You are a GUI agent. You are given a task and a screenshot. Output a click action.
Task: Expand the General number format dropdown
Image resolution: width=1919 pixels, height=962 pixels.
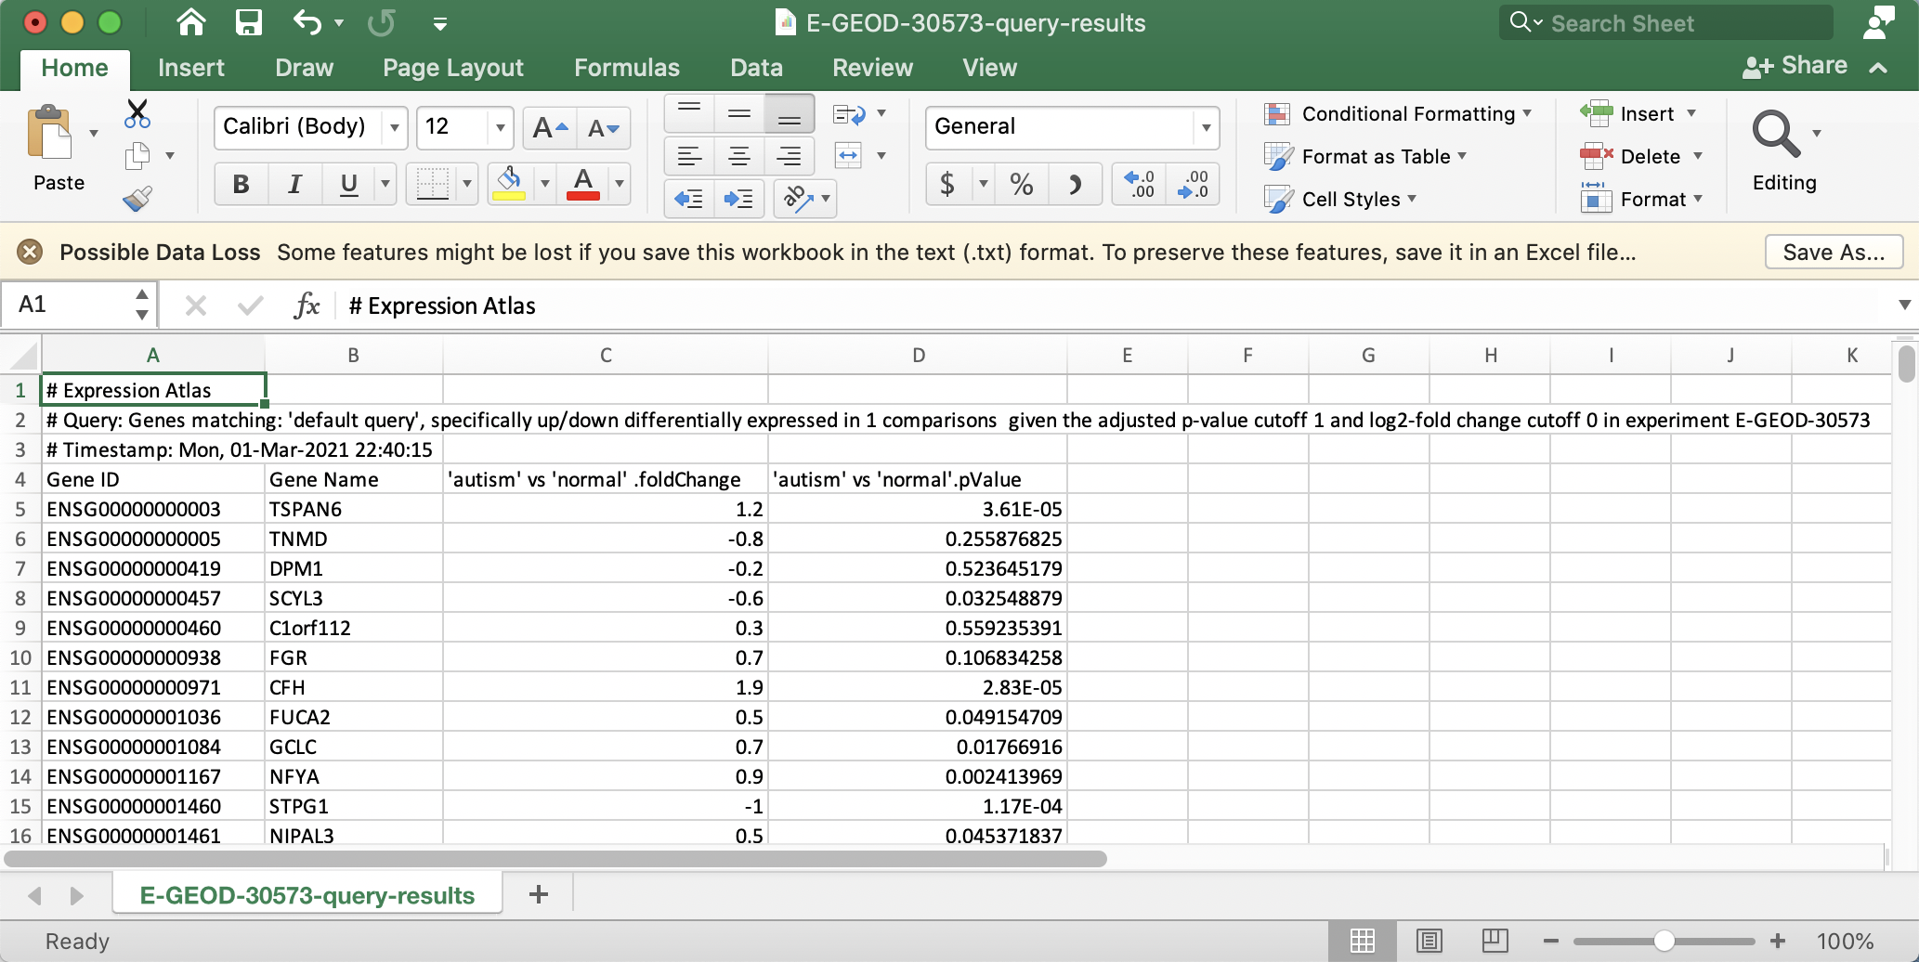[1206, 128]
